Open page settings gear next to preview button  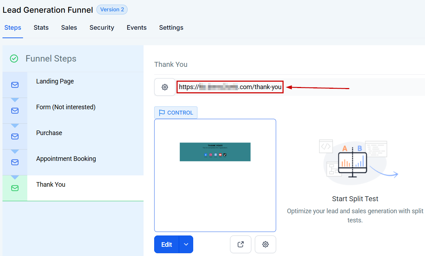(265, 244)
